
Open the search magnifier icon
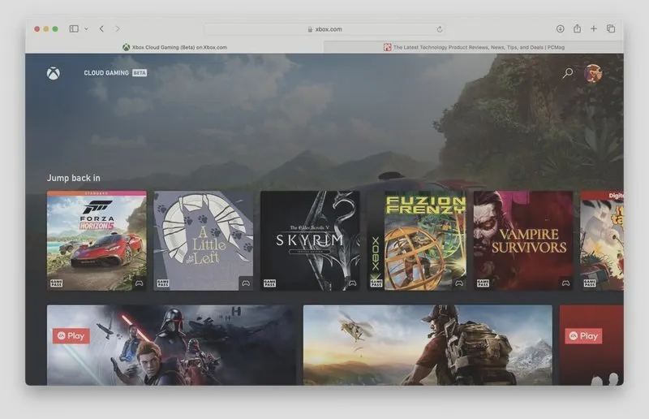567,73
